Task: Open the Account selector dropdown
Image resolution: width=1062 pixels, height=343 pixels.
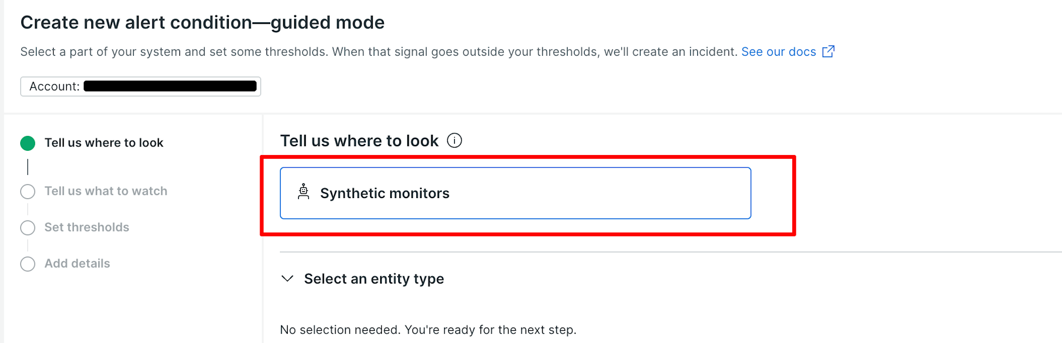Action: click(x=141, y=87)
